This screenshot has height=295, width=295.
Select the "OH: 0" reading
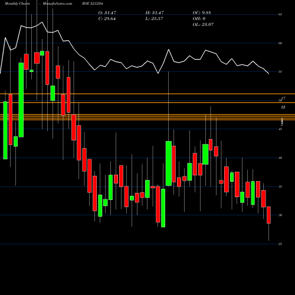199,19
